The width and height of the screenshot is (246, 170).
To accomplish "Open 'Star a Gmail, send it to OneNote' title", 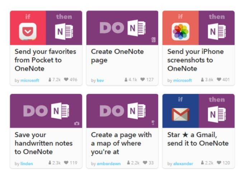I will point(198,139).
